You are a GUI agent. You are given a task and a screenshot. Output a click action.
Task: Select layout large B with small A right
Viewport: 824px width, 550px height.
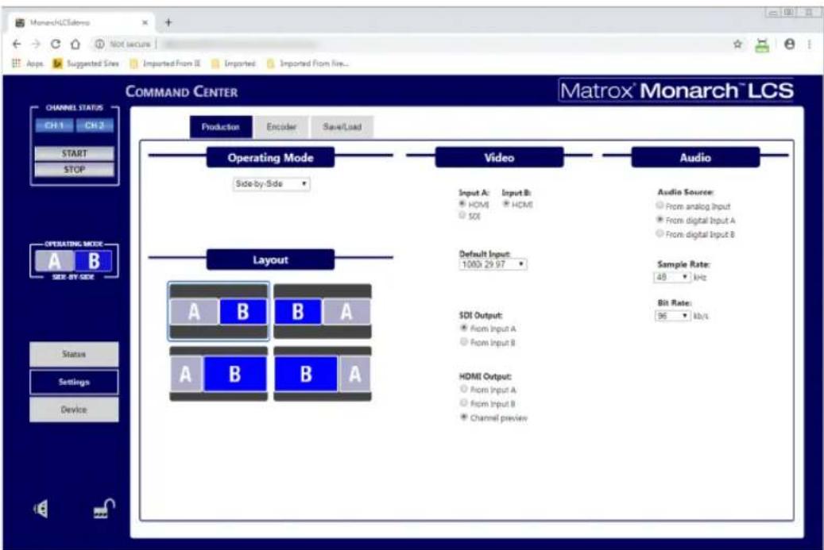coord(322,374)
